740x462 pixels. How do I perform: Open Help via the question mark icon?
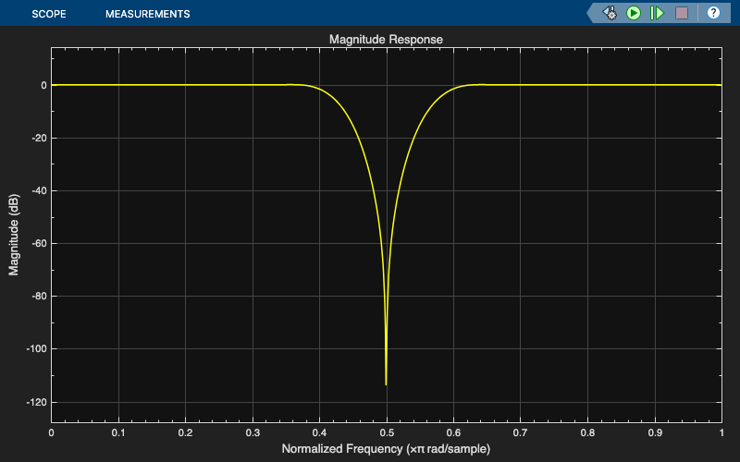point(713,13)
